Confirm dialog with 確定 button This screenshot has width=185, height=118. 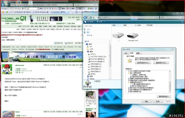coord(147,102)
